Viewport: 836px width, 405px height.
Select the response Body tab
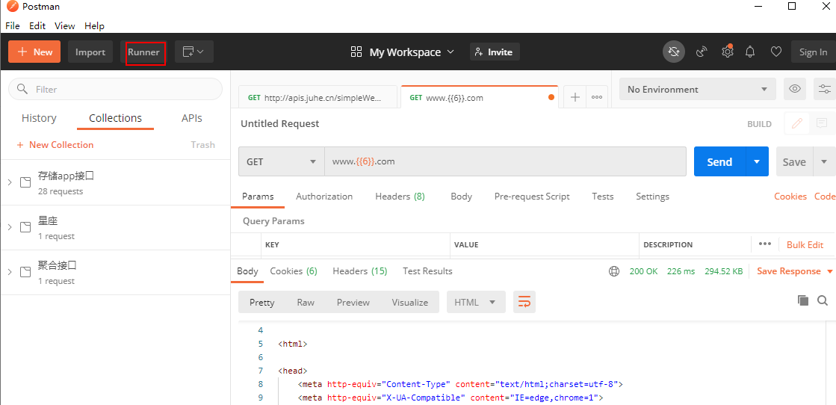coord(247,271)
